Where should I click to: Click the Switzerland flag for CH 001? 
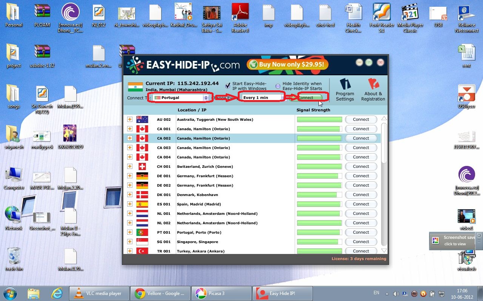point(142,166)
